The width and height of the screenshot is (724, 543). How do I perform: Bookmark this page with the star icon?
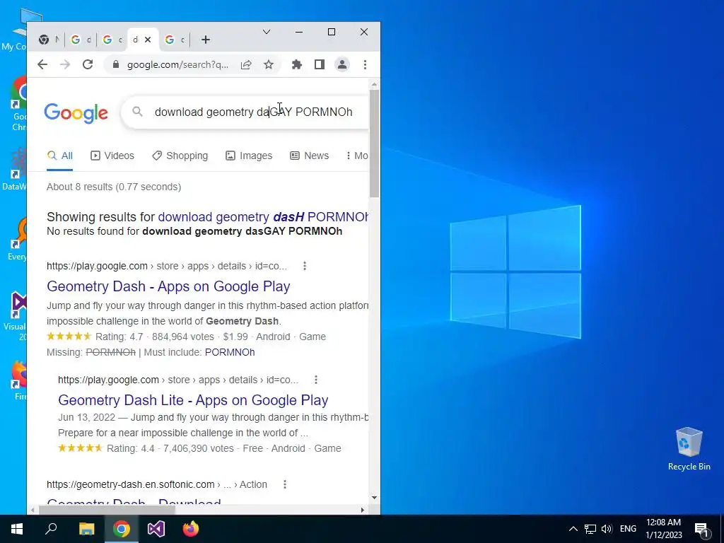pyautogui.click(x=269, y=64)
